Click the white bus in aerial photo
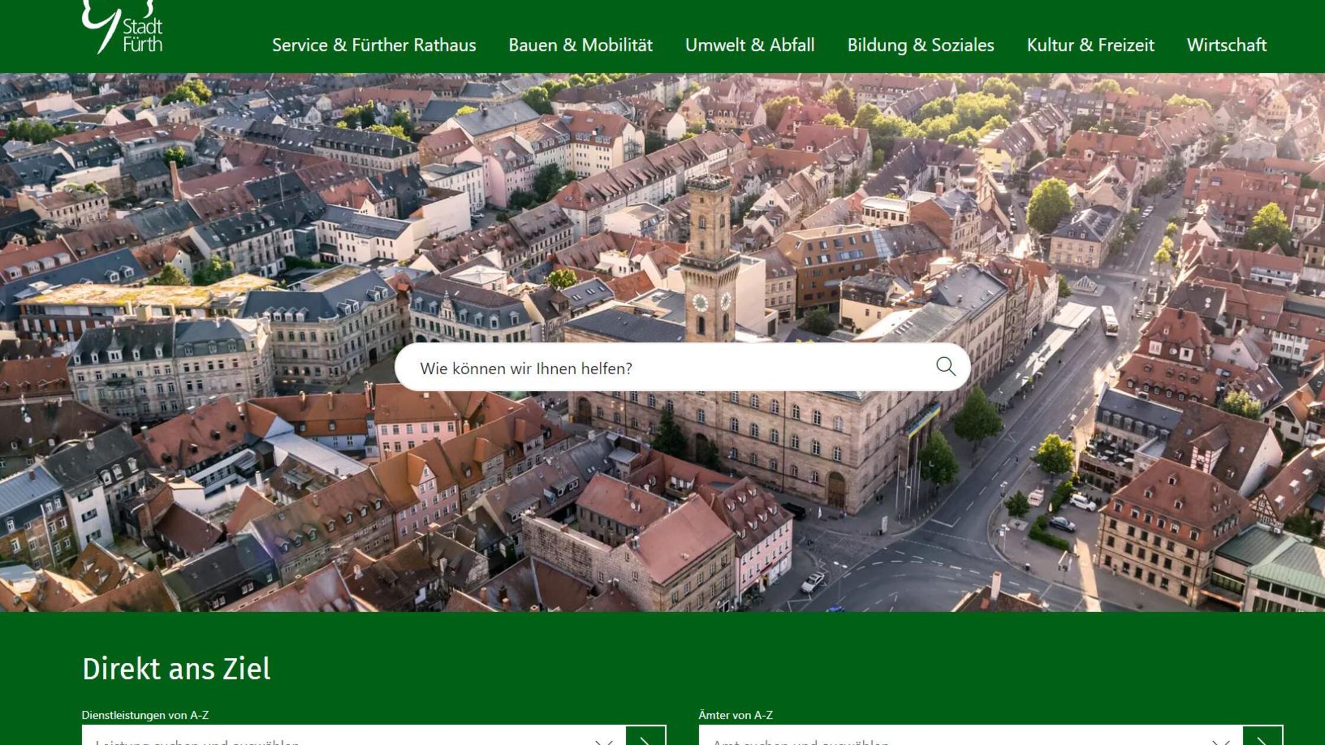This screenshot has height=745, width=1325. point(1109,320)
